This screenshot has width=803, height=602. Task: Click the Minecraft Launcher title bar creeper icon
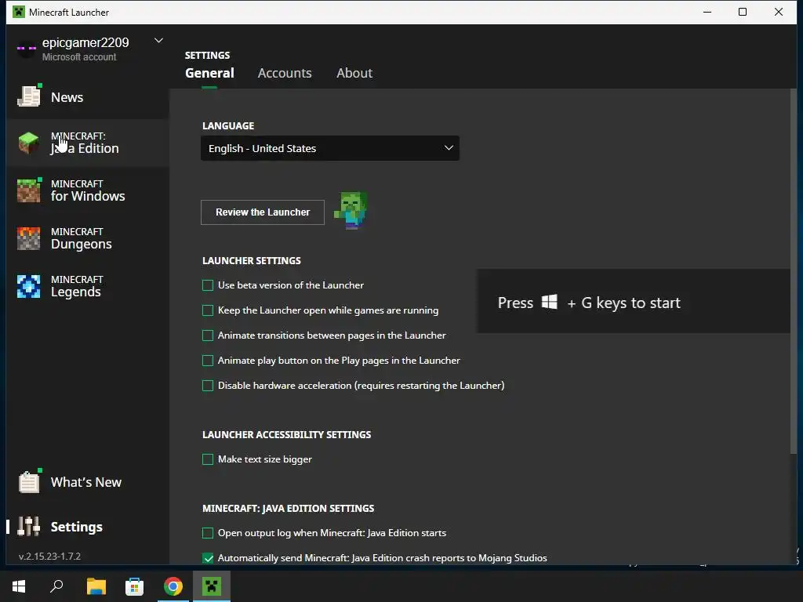[19, 12]
